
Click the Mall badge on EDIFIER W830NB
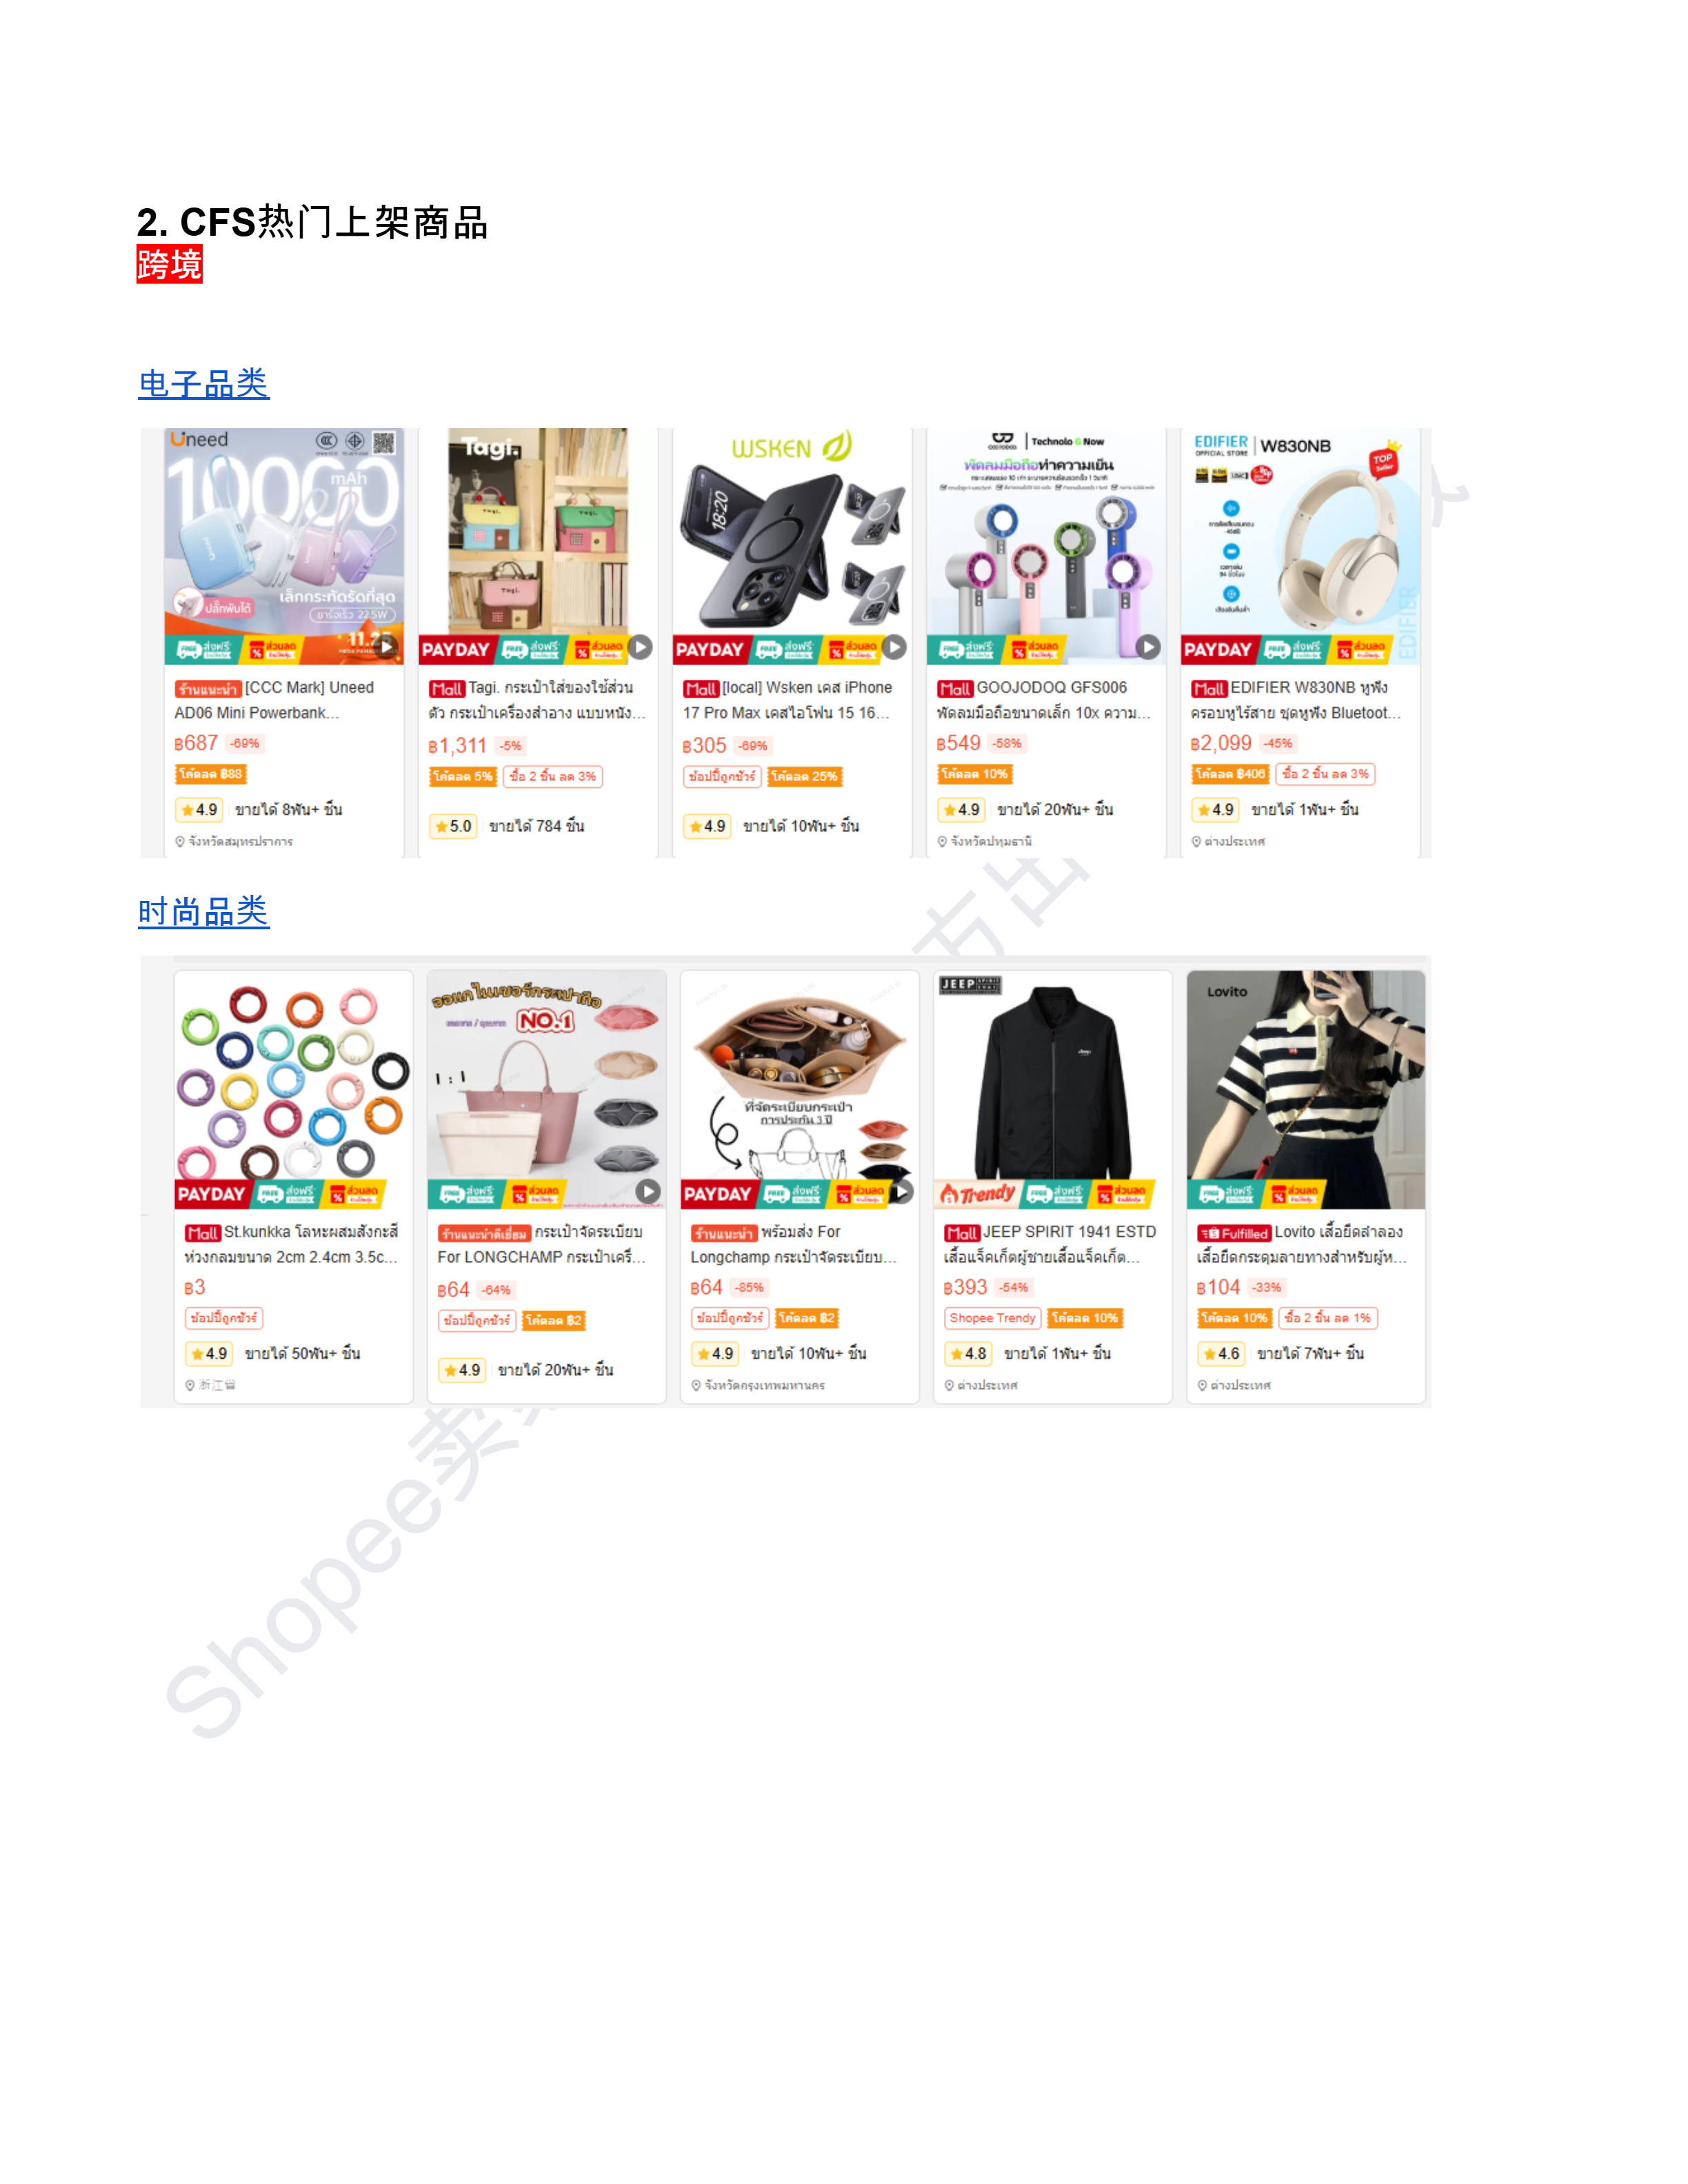click(1209, 689)
